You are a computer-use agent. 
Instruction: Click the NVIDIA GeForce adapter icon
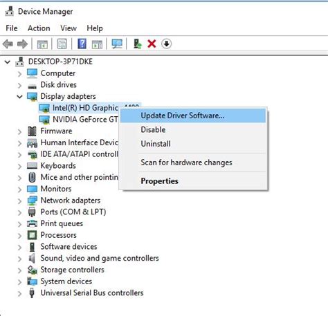pyautogui.click(x=44, y=120)
